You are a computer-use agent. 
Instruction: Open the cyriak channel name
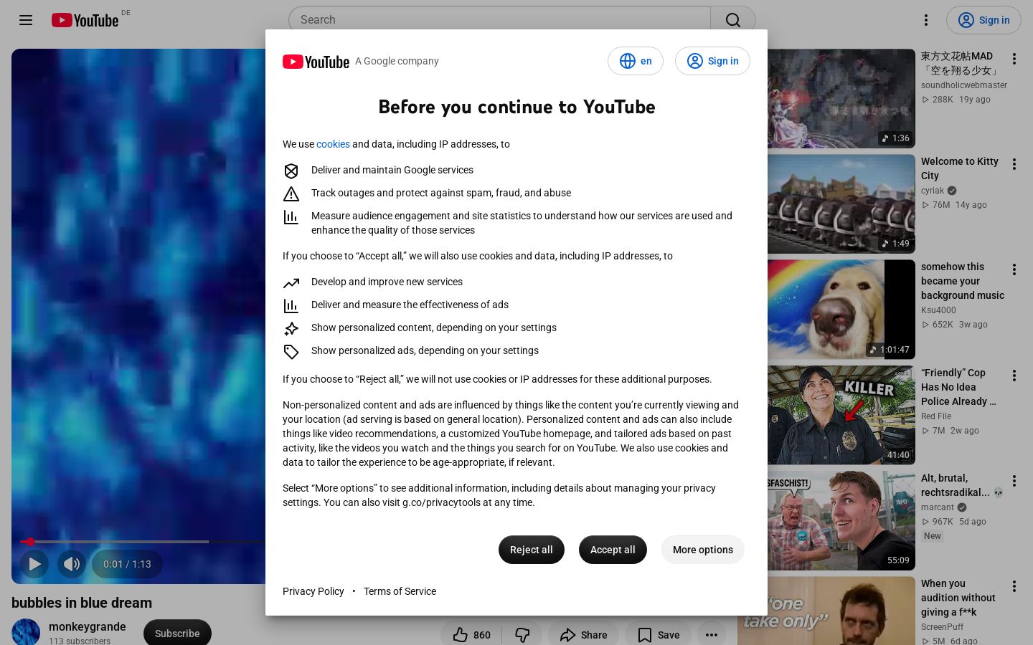tap(933, 191)
